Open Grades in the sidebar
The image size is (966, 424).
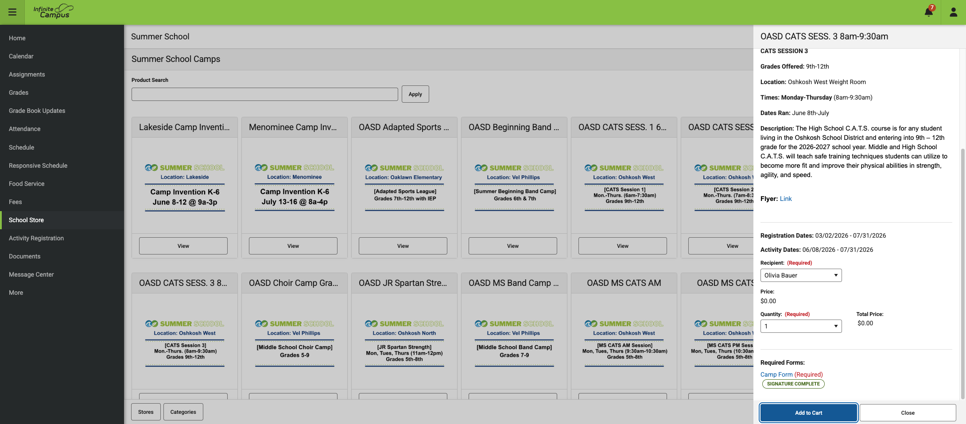(62, 93)
